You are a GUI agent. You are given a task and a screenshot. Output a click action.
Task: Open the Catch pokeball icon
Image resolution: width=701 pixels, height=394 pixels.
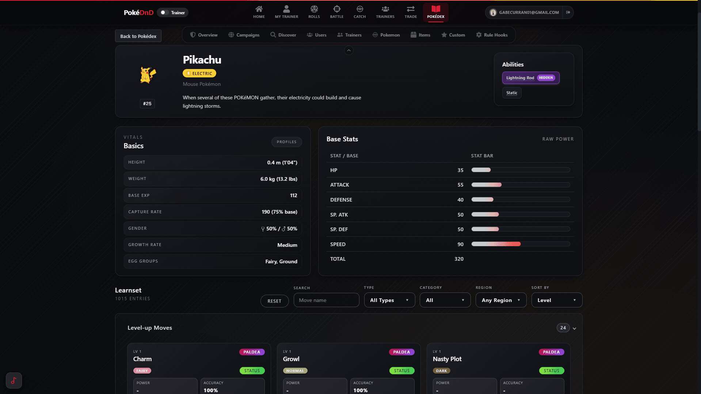(360, 9)
